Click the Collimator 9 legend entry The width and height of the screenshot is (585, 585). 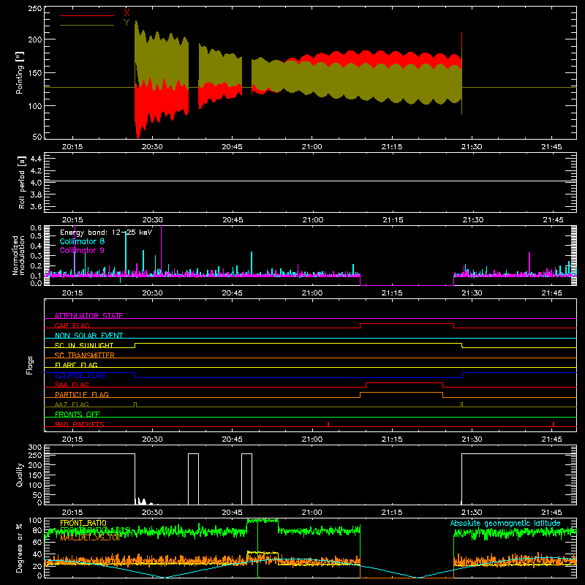coord(82,250)
